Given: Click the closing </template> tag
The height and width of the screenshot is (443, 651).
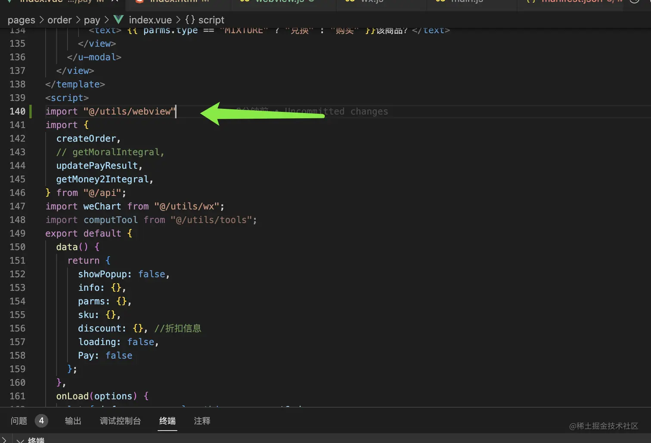Looking at the screenshot, I should (75, 84).
